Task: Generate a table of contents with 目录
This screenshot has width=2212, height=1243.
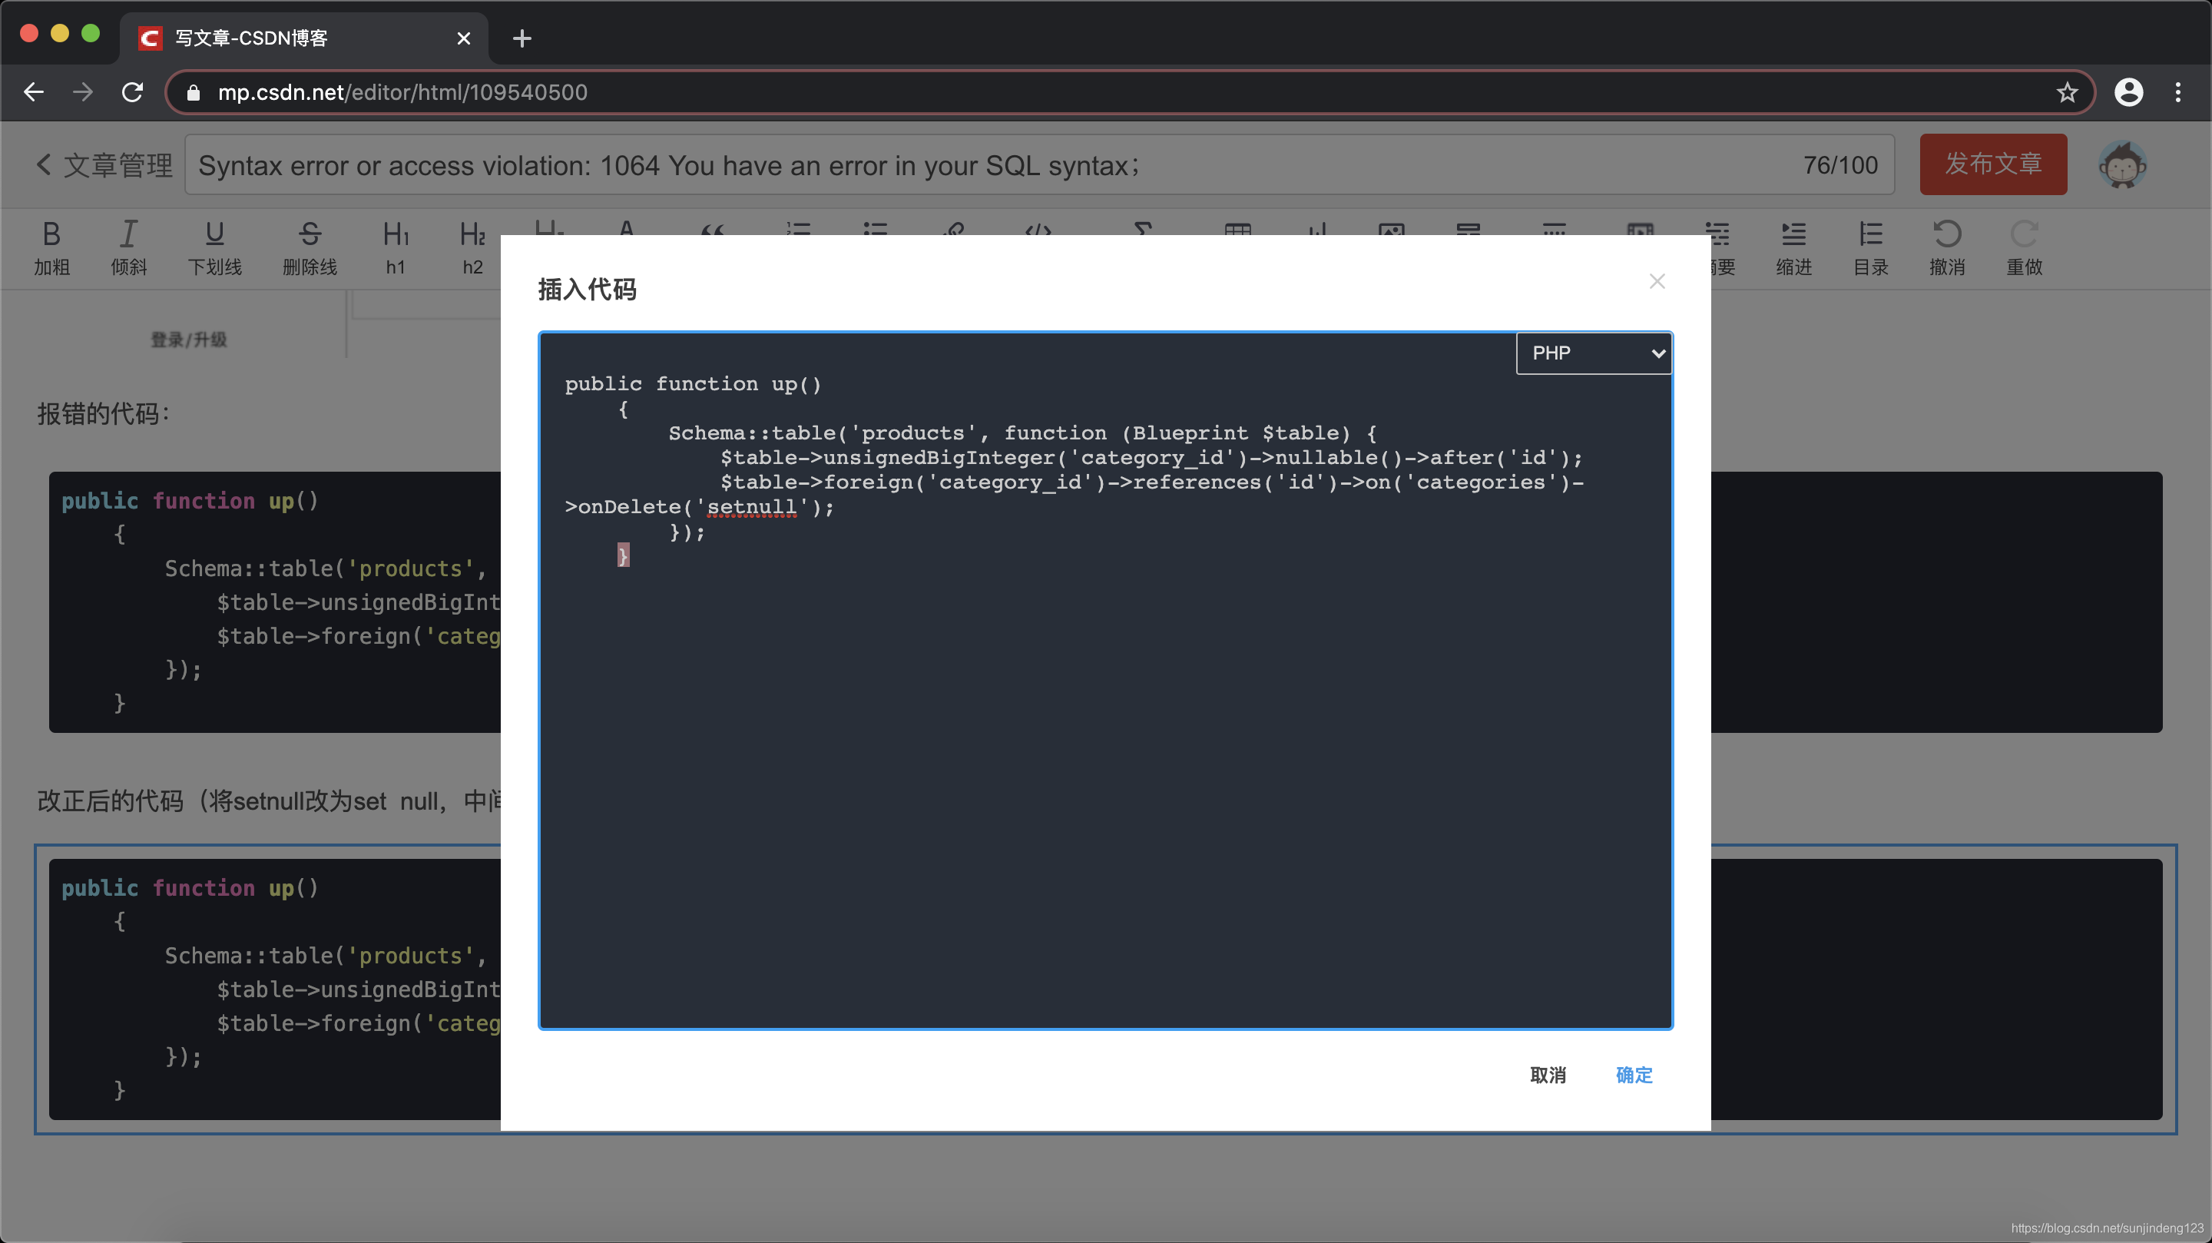Action: pyautogui.click(x=1871, y=247)
